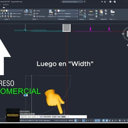Viewport: 128px width, 128px height.
Task: Expand the Measure dropdown arrow
Action: [x=91, y=16]
